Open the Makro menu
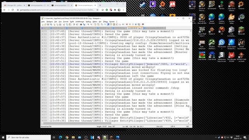 pos(95,22)
